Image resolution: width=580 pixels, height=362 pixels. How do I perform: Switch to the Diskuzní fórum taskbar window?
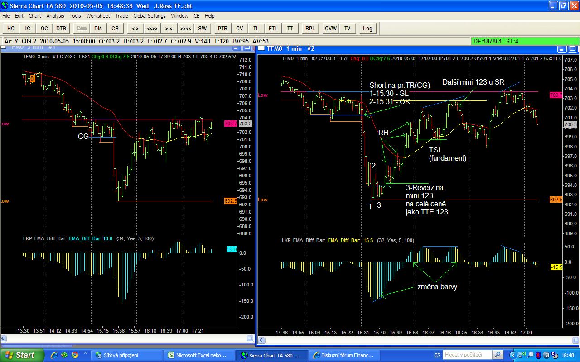(x=345, y=355)
